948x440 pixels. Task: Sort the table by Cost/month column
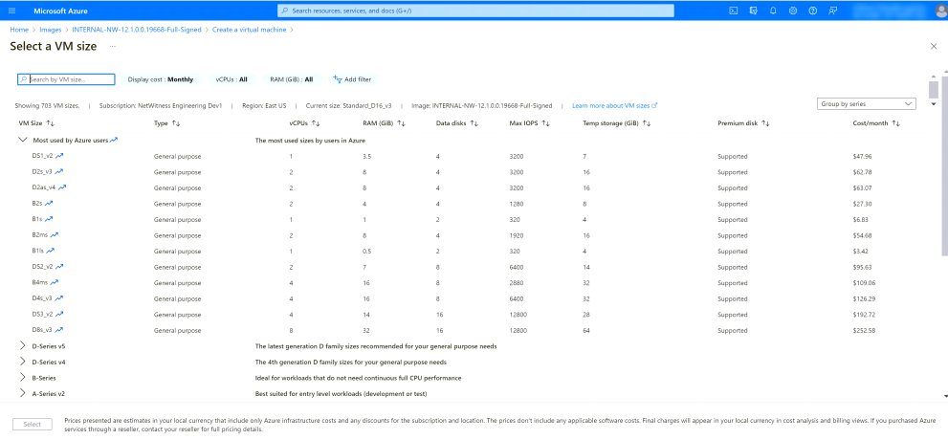pos(876,123)
